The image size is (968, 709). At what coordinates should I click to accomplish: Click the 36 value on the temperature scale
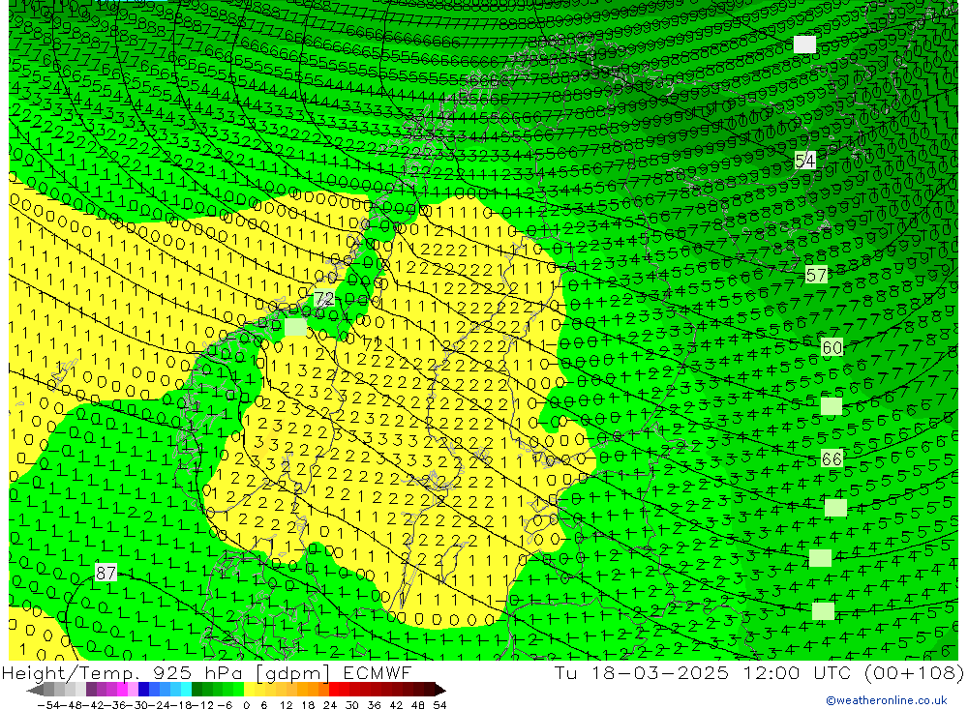[374, 705]
